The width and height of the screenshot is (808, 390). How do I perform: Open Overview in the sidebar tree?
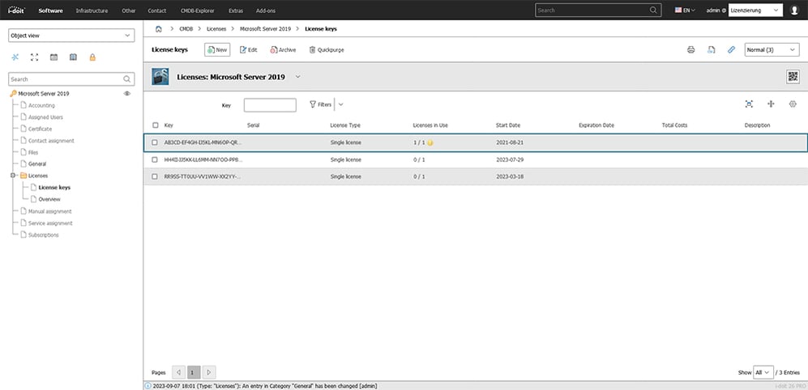pos(49,199)
